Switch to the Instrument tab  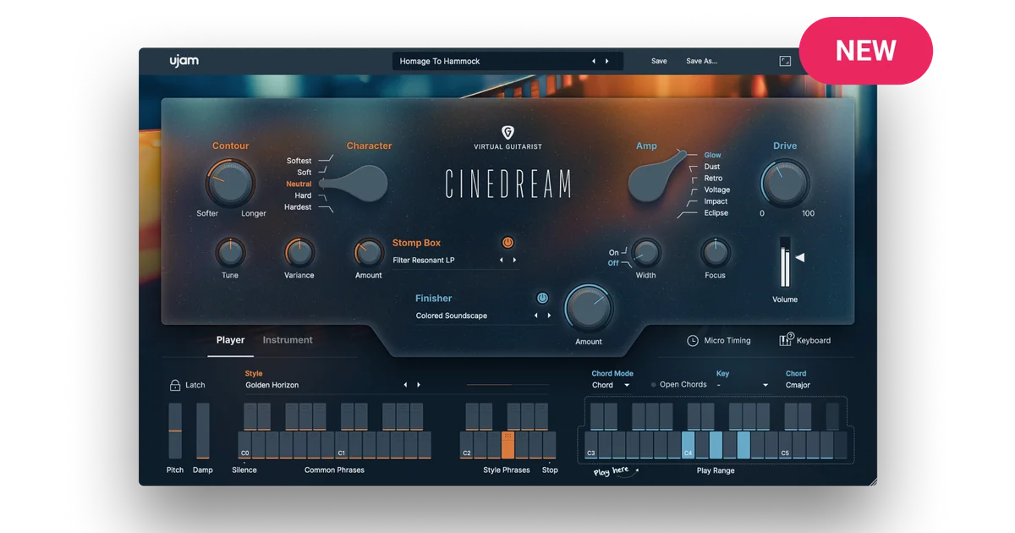(x=288, y=340)
